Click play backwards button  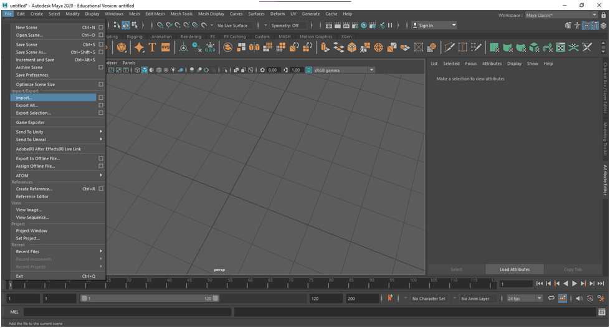[x=566, y=284]
